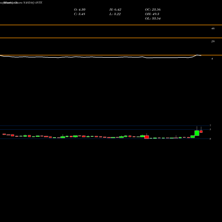Click the white moving average line's peak
222x222 pixels.
[x=197, y=55]
